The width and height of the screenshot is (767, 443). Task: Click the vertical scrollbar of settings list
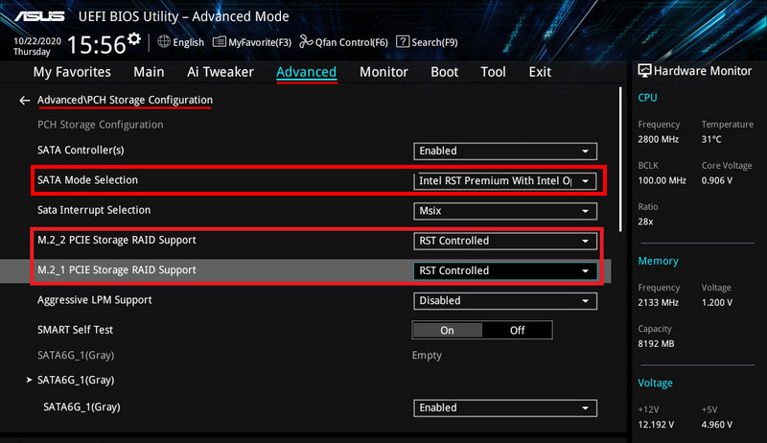(620, 159)
